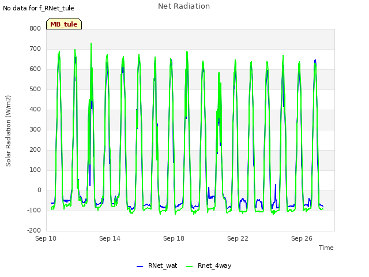Click the 200 y-axis tick label
Image resolution: width=369 pixels, height=277 pixels.
pos(35,150)
